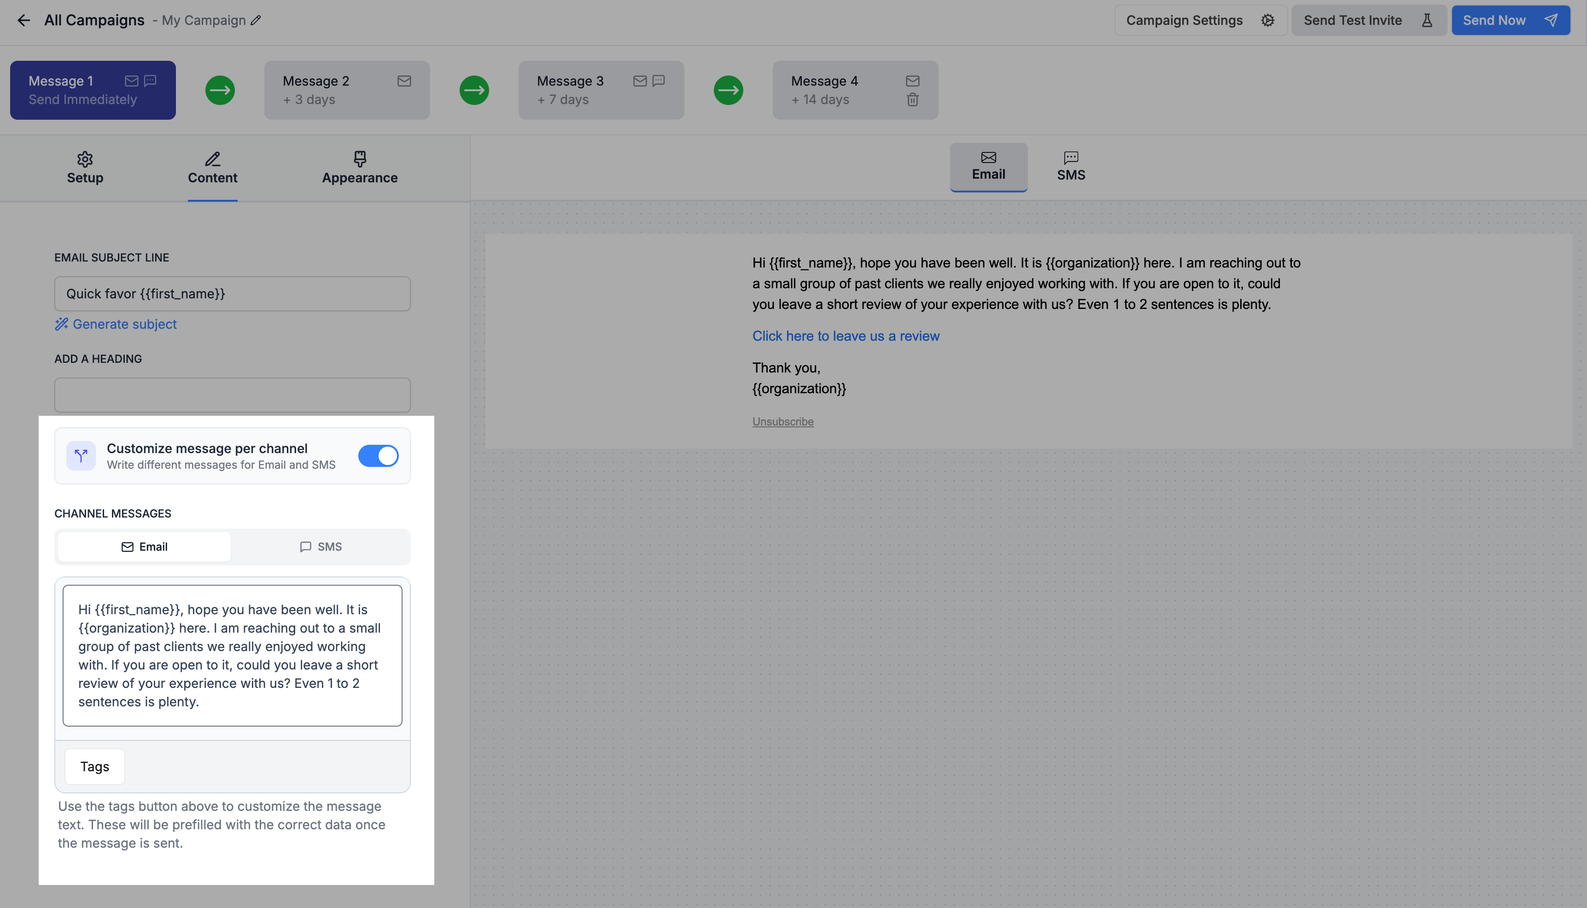Open the Setup tab
Screen dimensions: 1587x908
point(85,169)
